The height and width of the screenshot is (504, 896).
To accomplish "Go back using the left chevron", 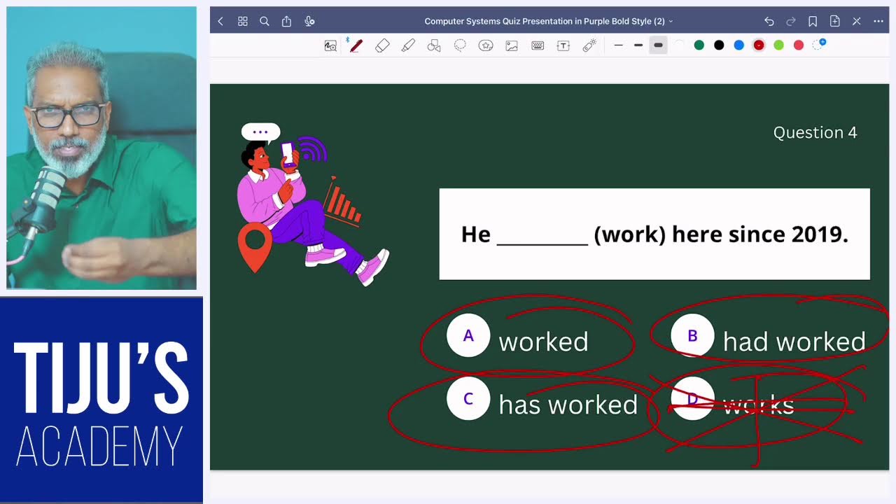I will point(220,22).
